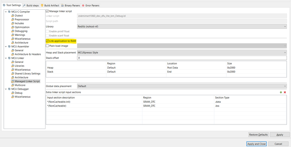Select the Tool Settings tab

12,5
